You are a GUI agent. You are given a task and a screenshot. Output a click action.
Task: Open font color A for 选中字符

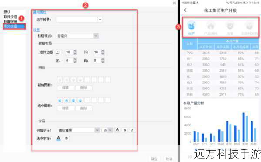(x=58, y=138)
